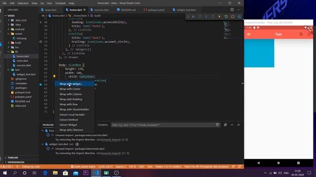Screen dimensions: 316x177
Task: Close the home.dart editor tab
Action: click(84, 10)
